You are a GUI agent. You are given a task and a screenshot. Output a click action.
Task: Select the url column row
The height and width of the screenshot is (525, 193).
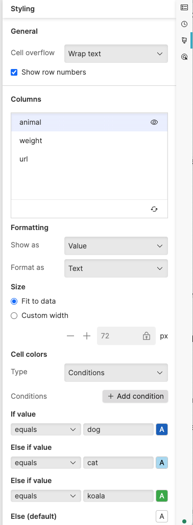[x=89, y=159]
